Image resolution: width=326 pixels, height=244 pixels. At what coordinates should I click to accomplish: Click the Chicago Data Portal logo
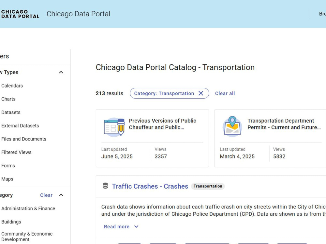click(x=20, y=14)
